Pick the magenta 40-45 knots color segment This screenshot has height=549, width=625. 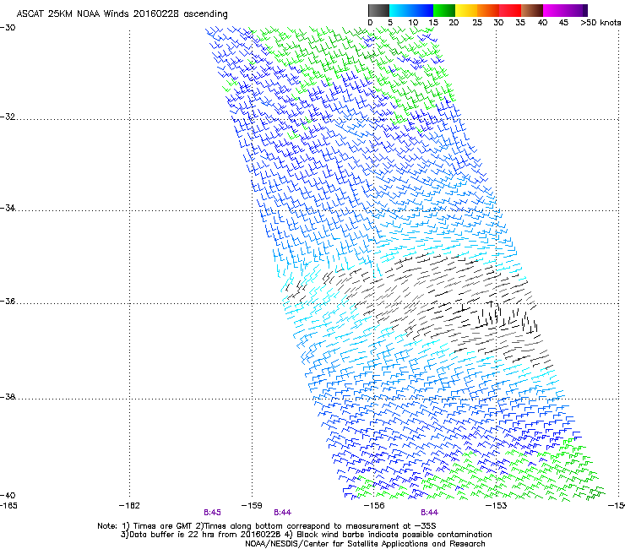pos(554,10)
